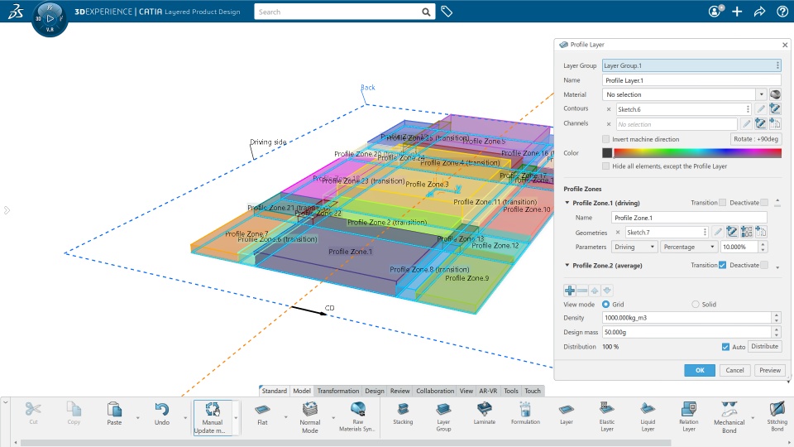Click the Manual Update mode tool
794x447 pixels.
[x=213, y=417]
